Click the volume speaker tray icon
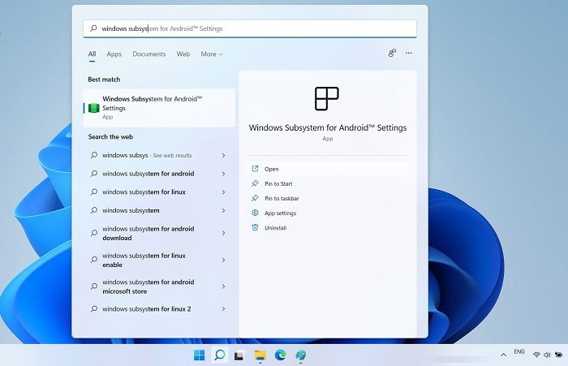This screenshot has width=568, height=366. pyautogui.click(x=547, y=355)
